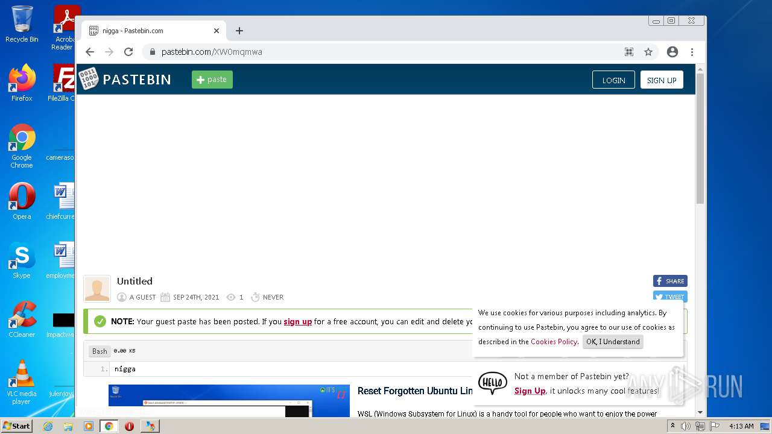Open the Cookies Policy link
The height and width of the screenshot is (434, 772).
554,342
